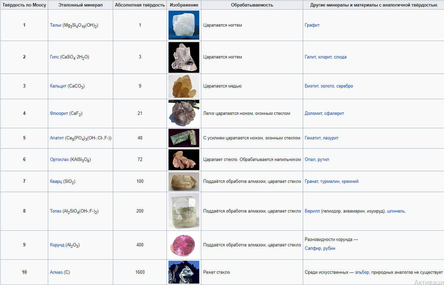This screenshot has height=285, width=444.
Task: Follow the Гематит link
Action: 313,138
